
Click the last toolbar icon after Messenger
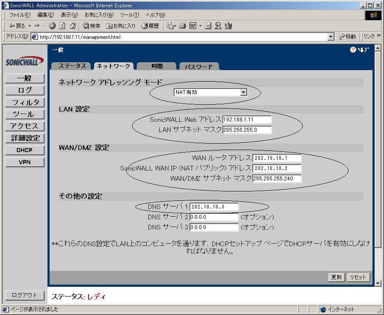coord(228,26)
